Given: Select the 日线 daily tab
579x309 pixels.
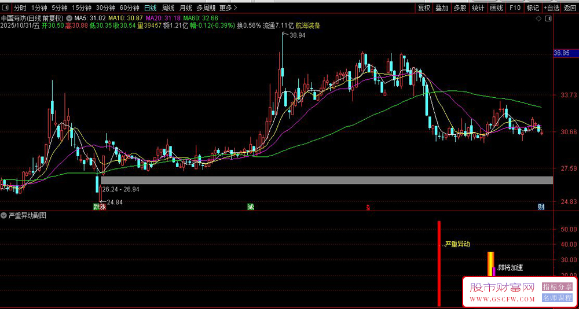Looking at the screenshot, I should point(151,8).
